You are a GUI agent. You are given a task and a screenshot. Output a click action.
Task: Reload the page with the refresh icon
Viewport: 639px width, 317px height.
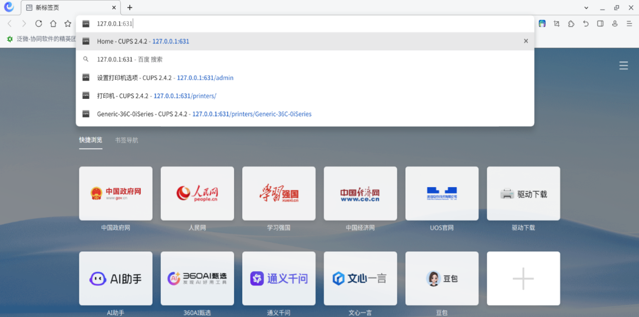[38, 23]
